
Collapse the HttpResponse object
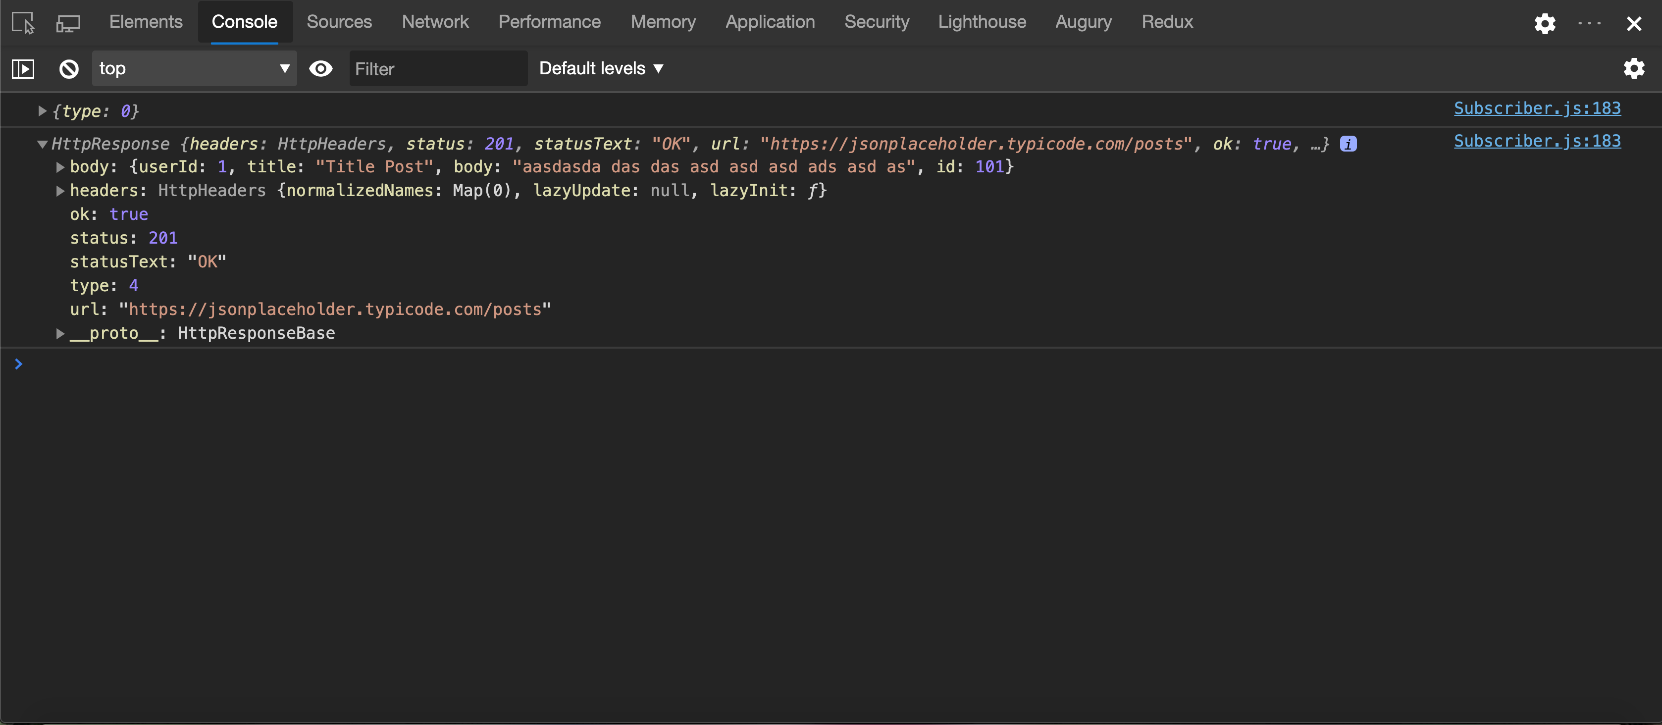coord(42,145)
